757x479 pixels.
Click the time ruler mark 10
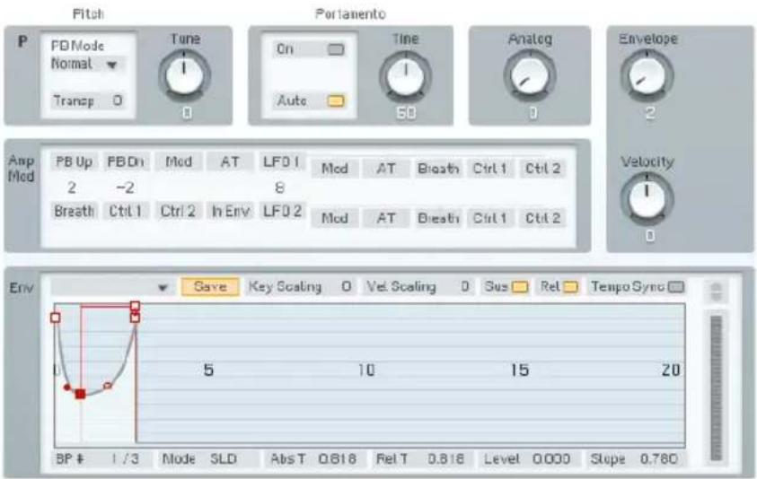[x=366, y=370]
